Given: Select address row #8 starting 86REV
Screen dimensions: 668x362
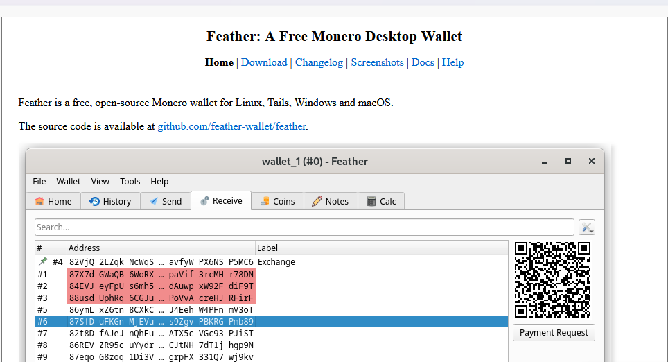Looking at the screenshot, I should (272, 345).
